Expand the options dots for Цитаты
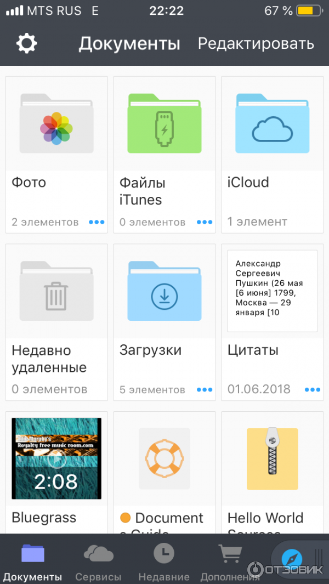Screen dimensions: 329x584 (x=313, y=389)
